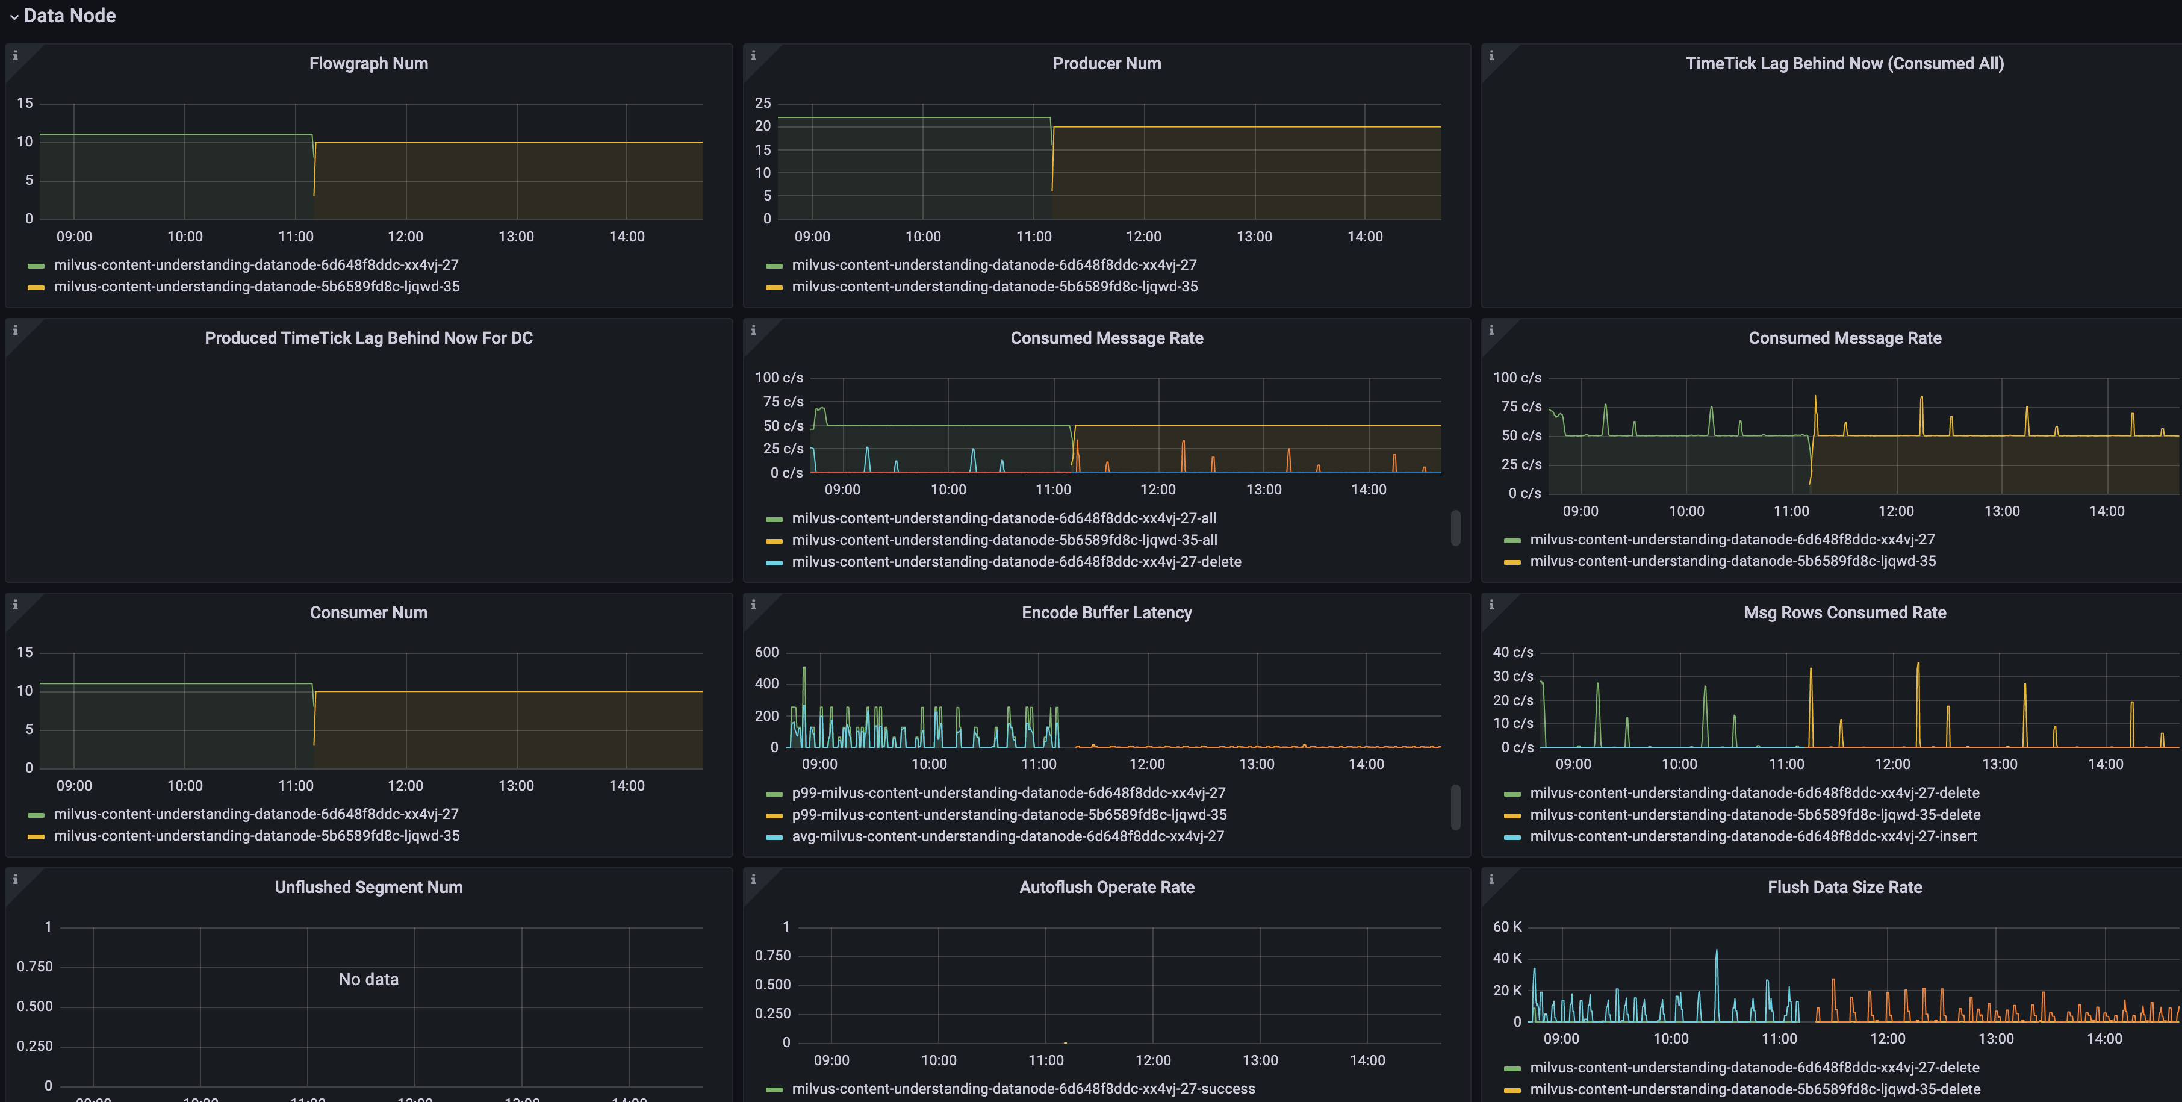2182x1102 pixels.
Task: Open the Producer Num panel title menu
Action: [1106, 63]
